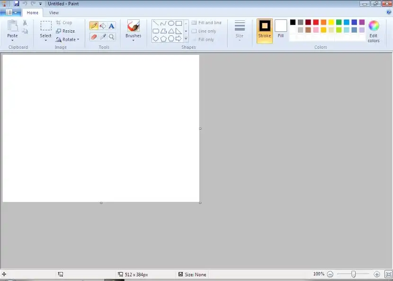
Task: Click the zoom slider handle
Action: [x=353, y=274]
